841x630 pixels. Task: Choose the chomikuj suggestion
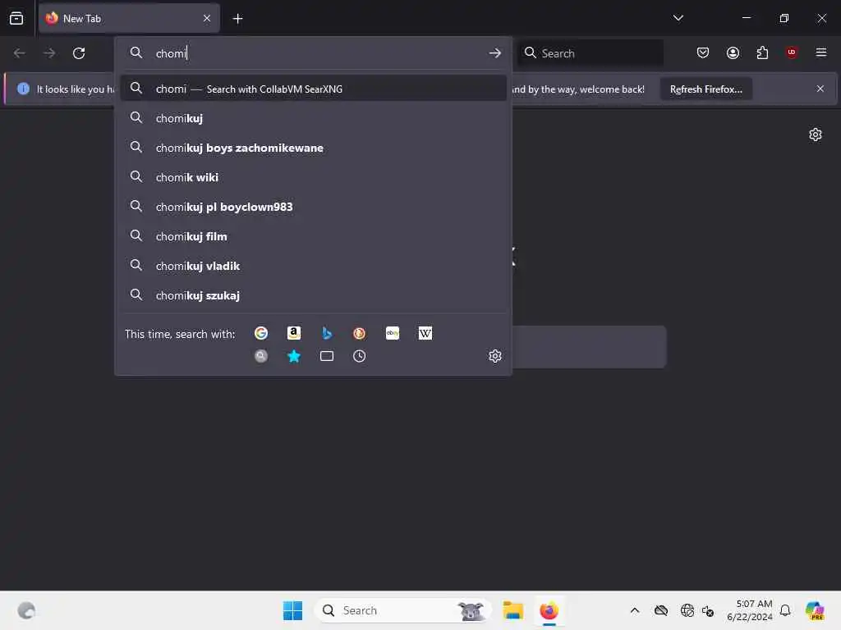[313, 118]
